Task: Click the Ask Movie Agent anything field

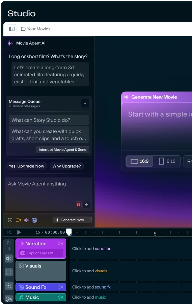Action: [49, 194]
